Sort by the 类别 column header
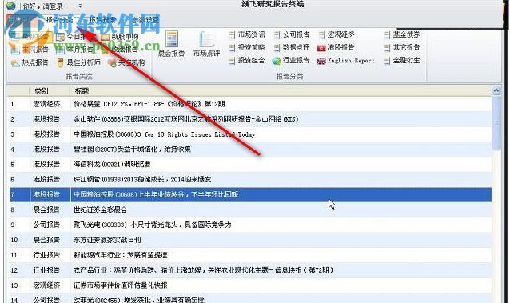Viewport: 510px width, 303px height. tap(50, 91)
